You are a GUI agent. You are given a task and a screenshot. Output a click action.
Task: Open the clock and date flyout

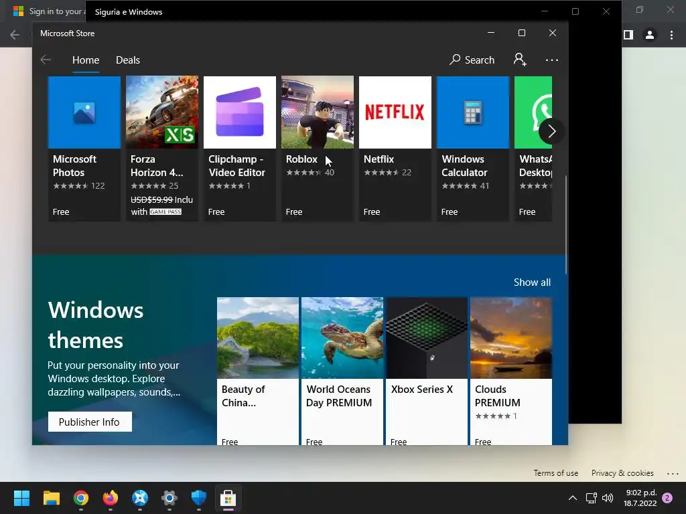(640, 498)
